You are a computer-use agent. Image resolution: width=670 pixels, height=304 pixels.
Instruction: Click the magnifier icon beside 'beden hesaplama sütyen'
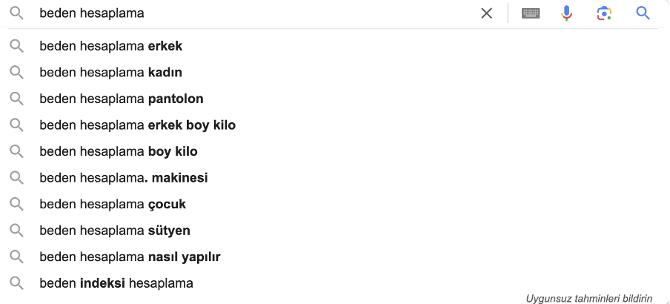[16, 231]
